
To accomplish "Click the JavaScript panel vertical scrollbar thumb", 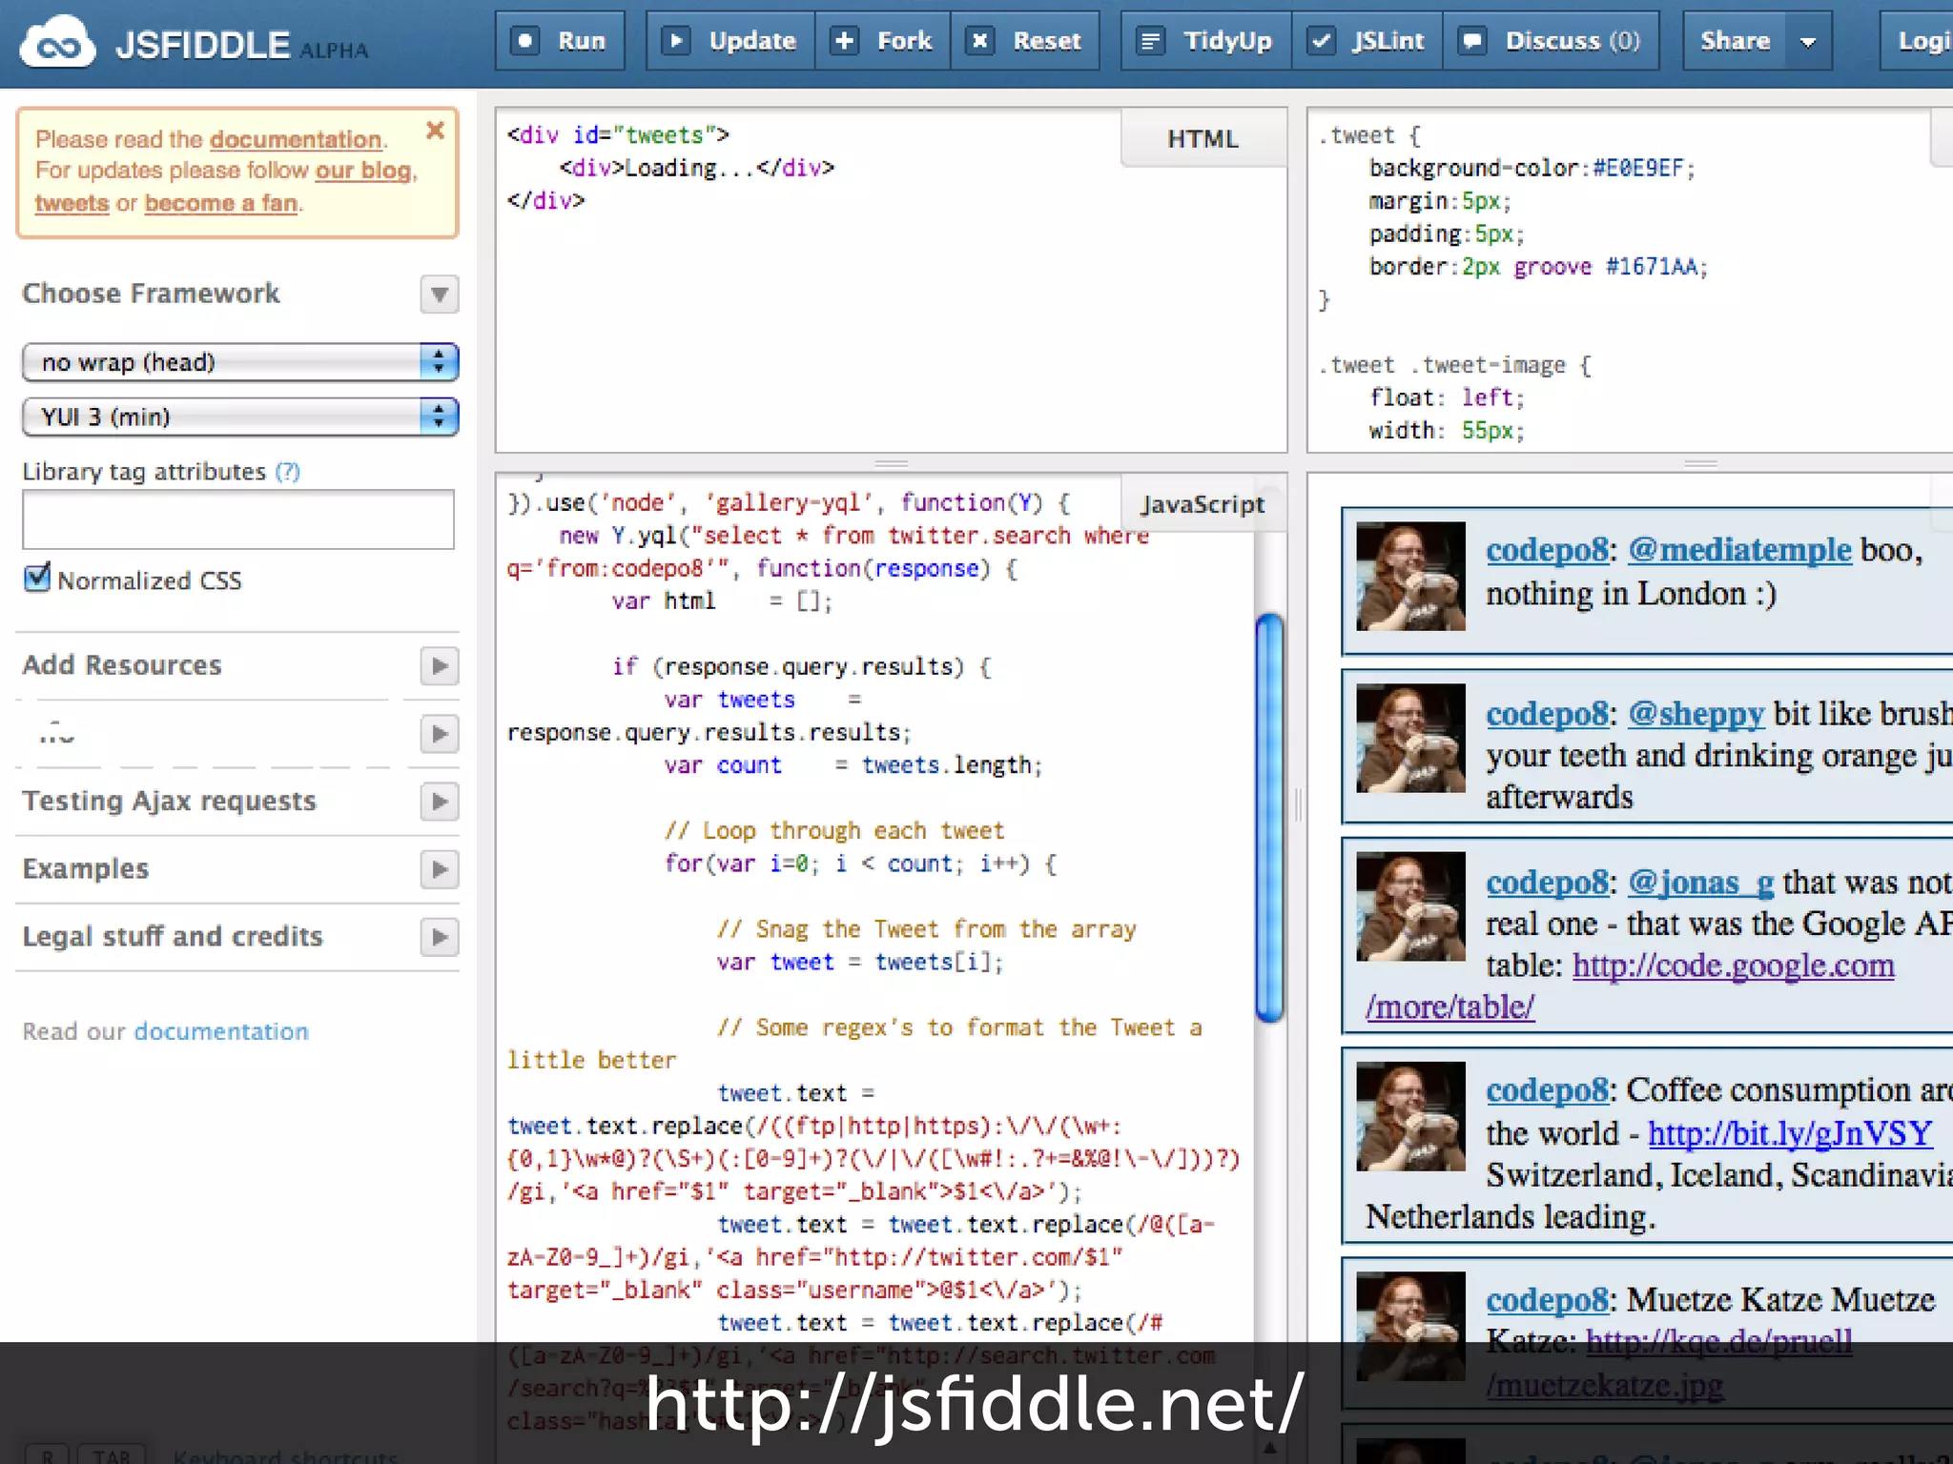I will [x=1269, y=818].
